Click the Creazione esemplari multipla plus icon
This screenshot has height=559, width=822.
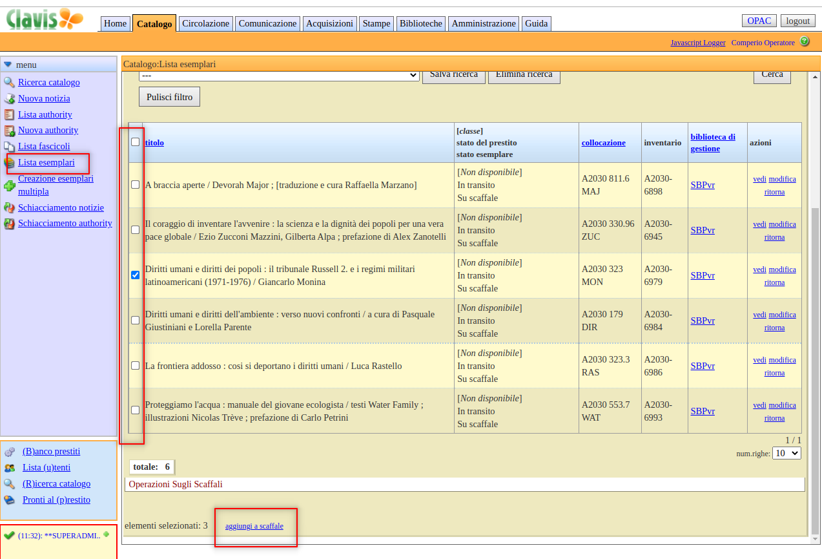(9, 185)
